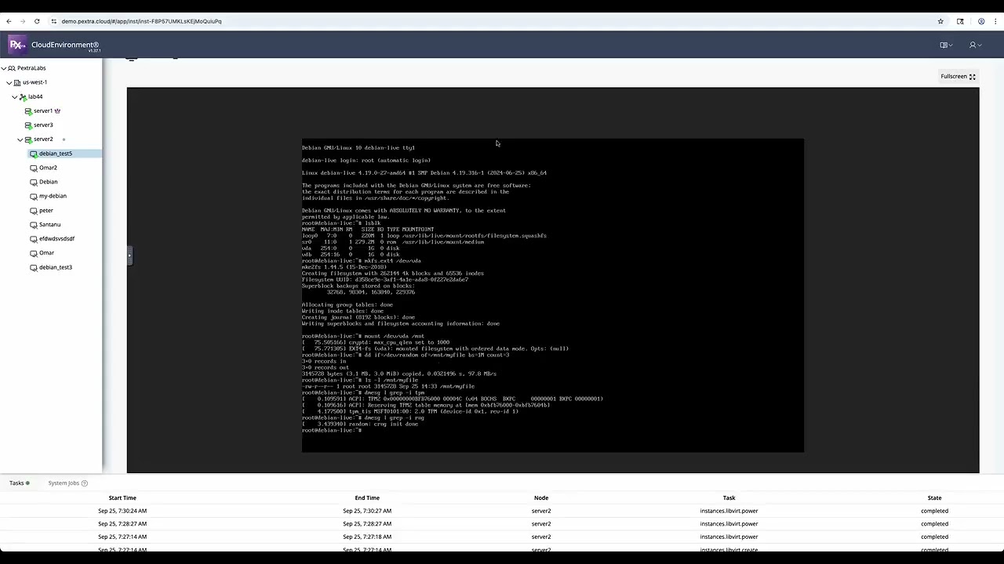Click the sidebar collapse handle
1004x564 pixels.
[129, 255]
